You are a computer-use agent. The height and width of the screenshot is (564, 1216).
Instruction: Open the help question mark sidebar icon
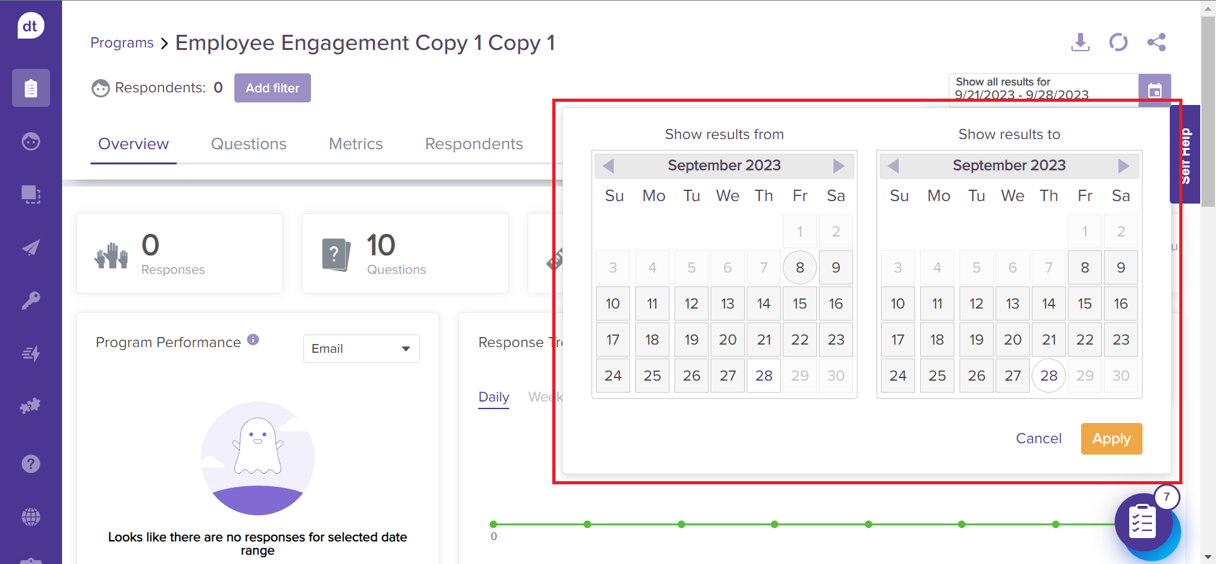[30, 464]
